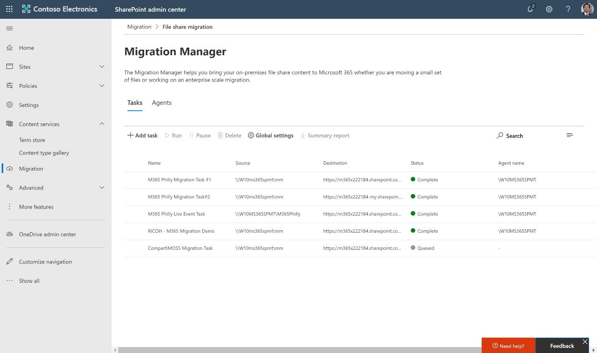Pause the migration tasks
The image size is (597, 353).
200,135
